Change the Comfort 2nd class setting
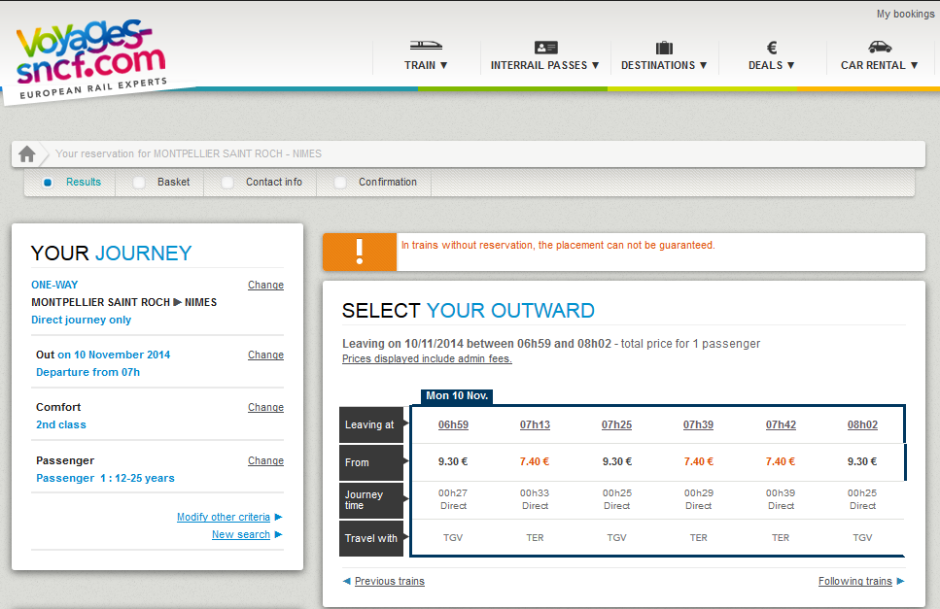The image size is (940, 609). 265,407
